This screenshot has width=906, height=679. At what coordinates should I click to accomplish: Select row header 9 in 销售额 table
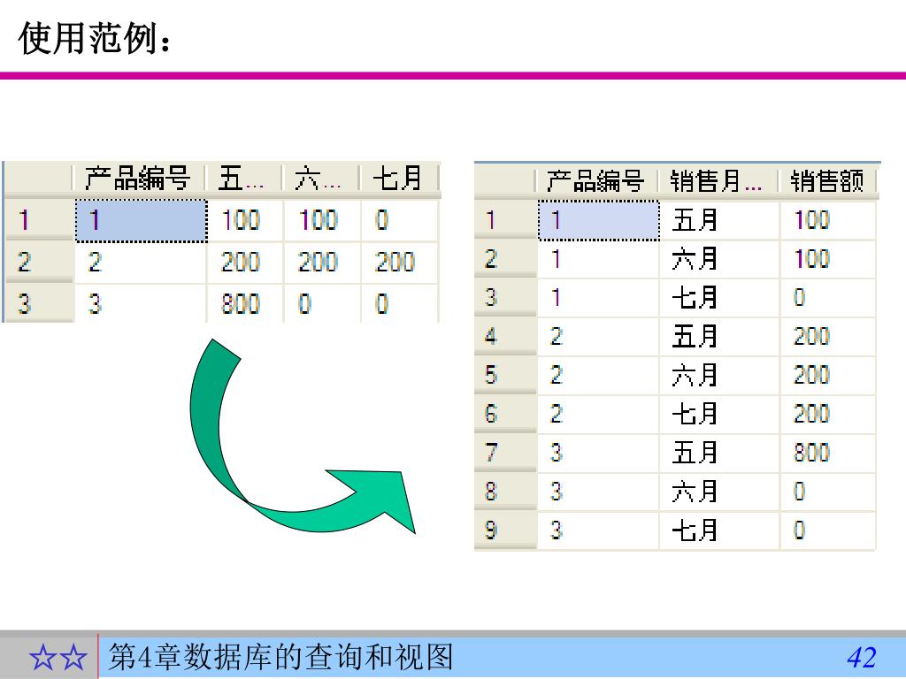pos(505,530)
